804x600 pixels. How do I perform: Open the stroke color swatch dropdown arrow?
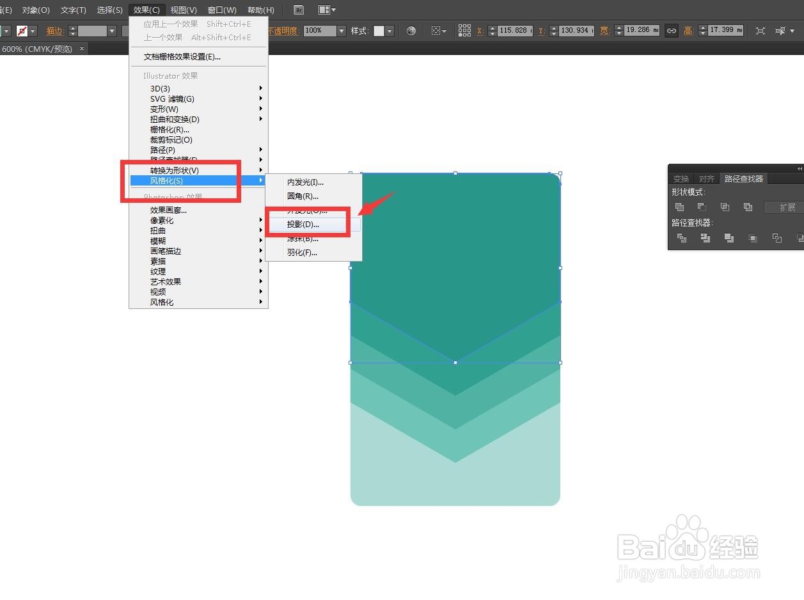(x=33, y=31)
